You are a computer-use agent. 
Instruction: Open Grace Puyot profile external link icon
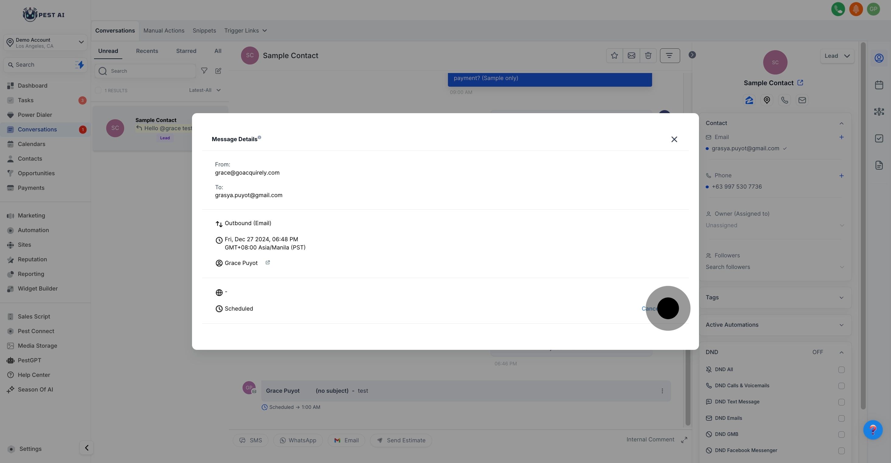(x=267, y=263)
